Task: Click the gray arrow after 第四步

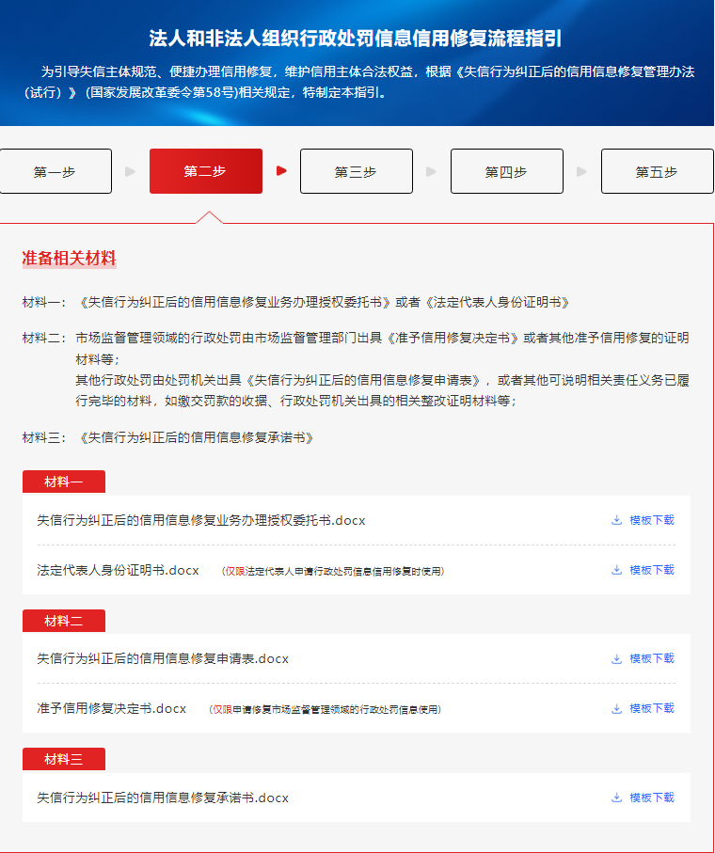Action: pos(581,171)
